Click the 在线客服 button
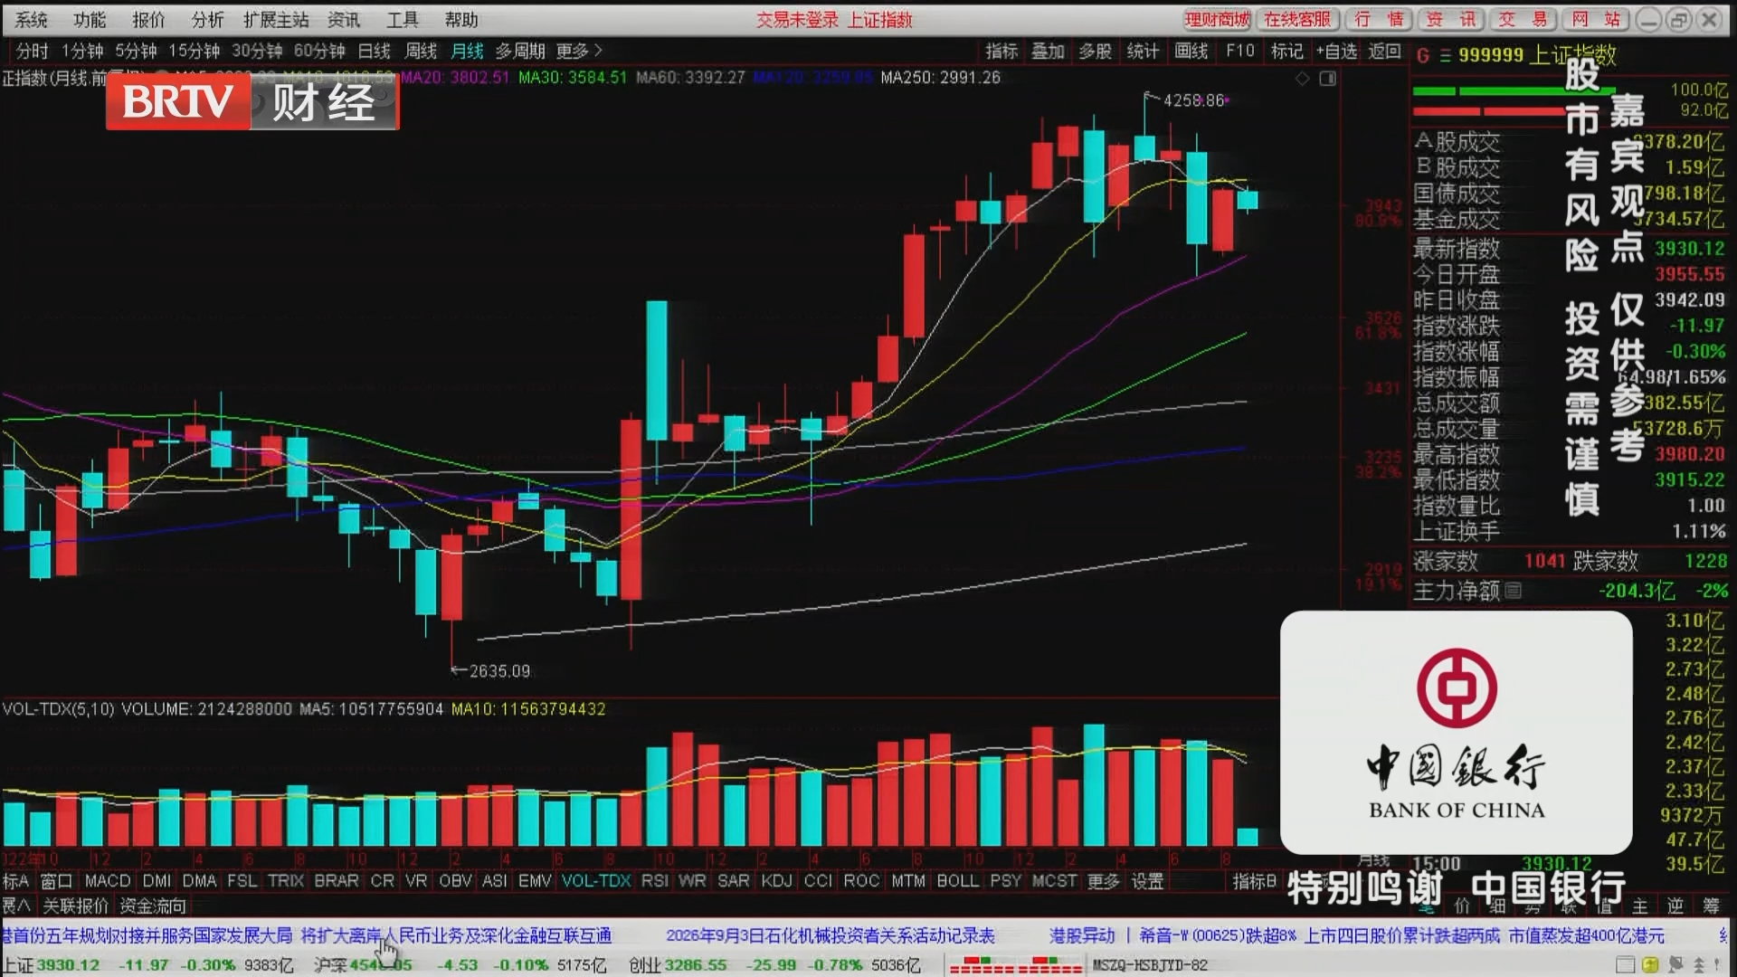The image size is (1737, 977). point(1297,20)
